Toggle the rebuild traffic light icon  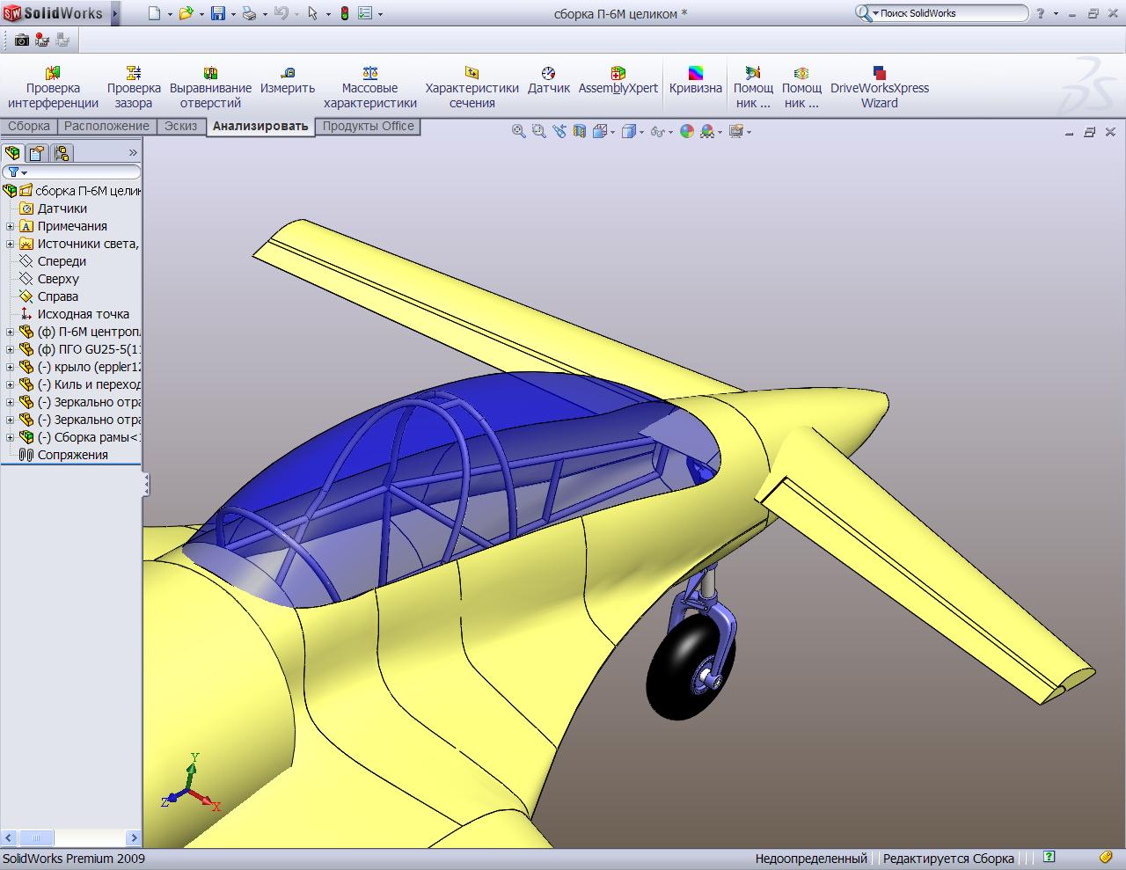(x=344, y=13)
